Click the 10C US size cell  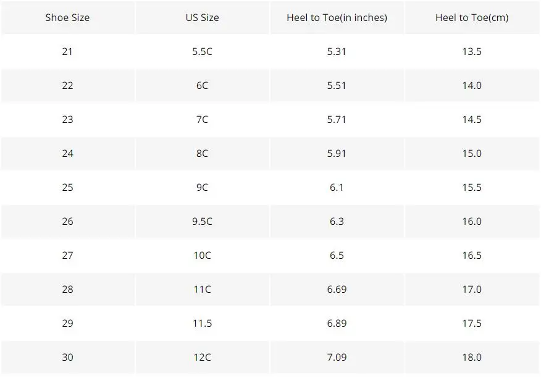pos(202,255)
